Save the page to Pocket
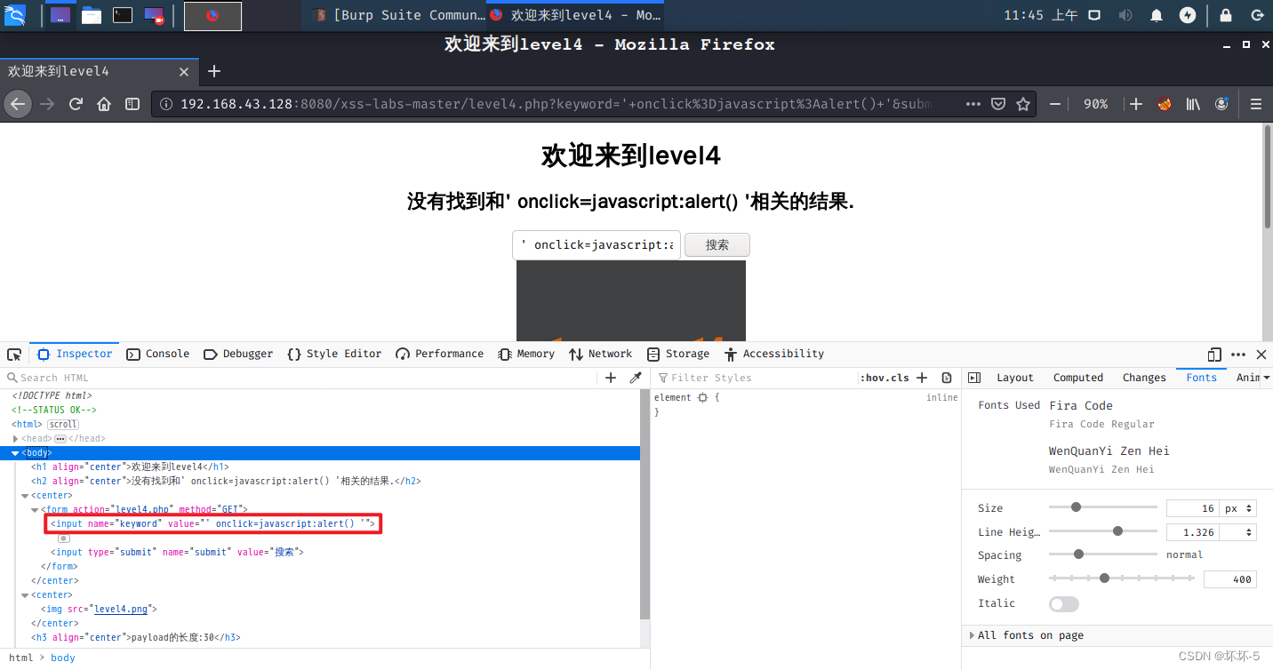Image resolution: width=1273 pixels, height=670 pixels. point(998,104)
